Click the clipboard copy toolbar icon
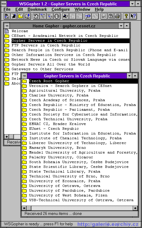The width and height of the screenshot is (142, 228). pyautogui.click(x=111, y=16)
